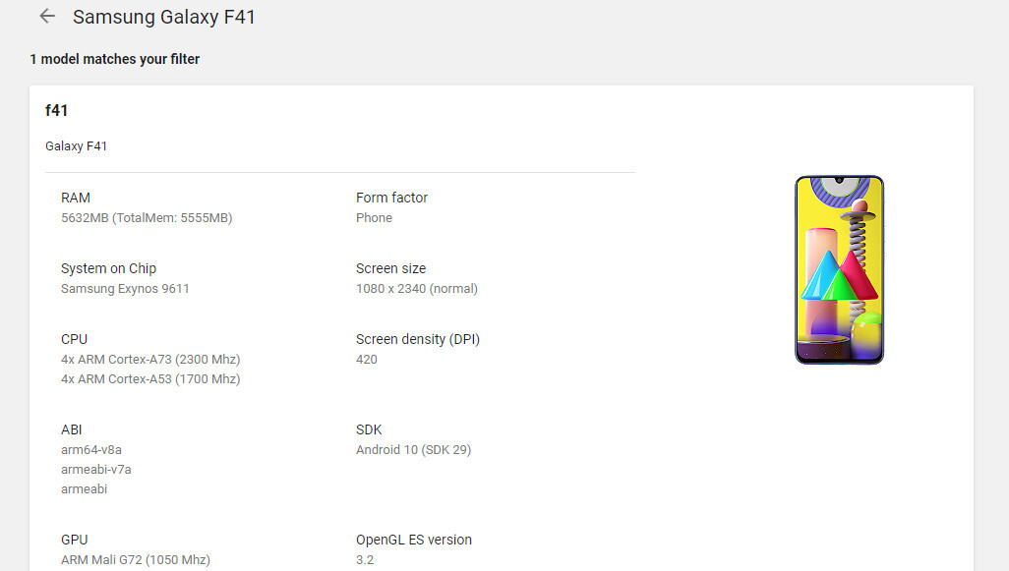The width and height of the screenshot is (1009, 571).
Task: Click the '1 model matches your filter' text
Action: [114, 59]
